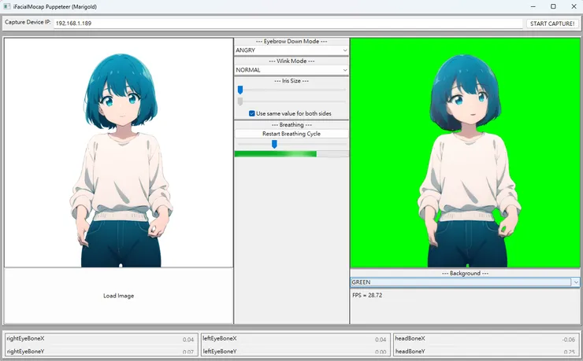Click the Background dropdown arrow
583x361 pixels.
click(x=576, y=282)
